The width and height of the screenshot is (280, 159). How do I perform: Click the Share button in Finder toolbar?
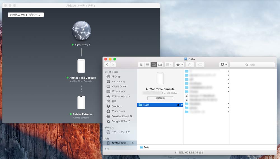pos(190,65)
